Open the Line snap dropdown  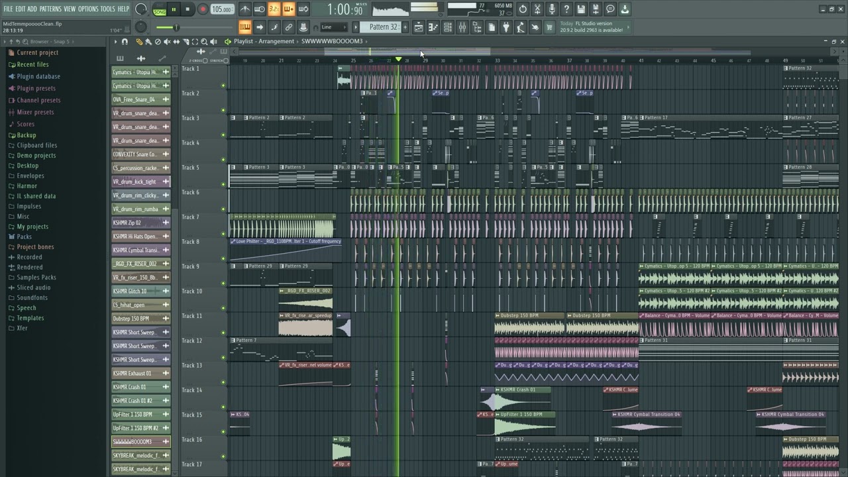point(334,27)
